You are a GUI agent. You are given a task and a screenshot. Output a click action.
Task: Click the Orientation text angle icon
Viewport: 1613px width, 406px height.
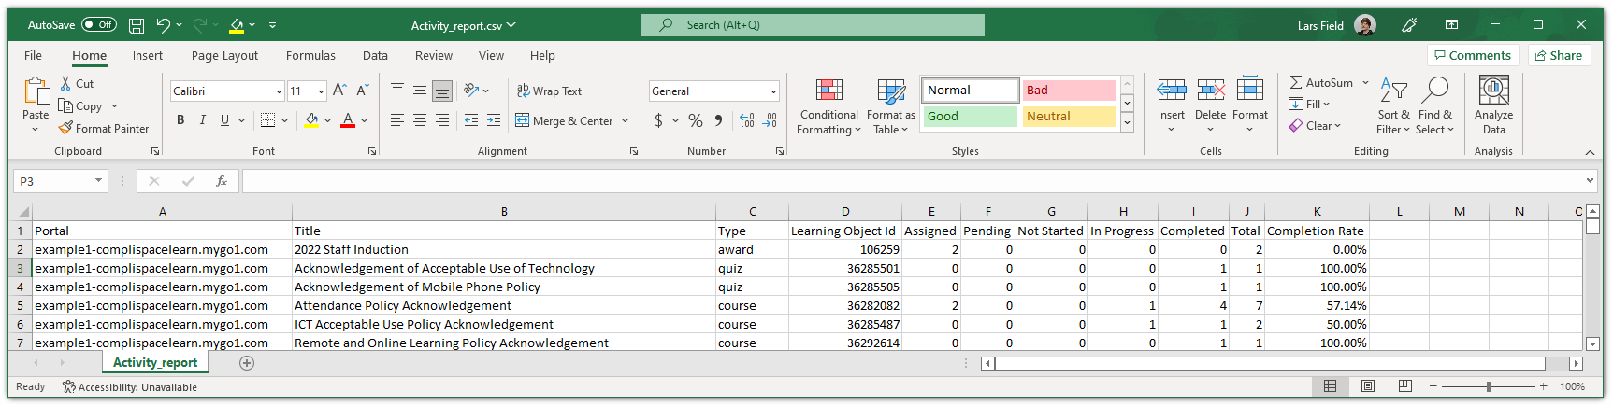(x=472, y=91)
